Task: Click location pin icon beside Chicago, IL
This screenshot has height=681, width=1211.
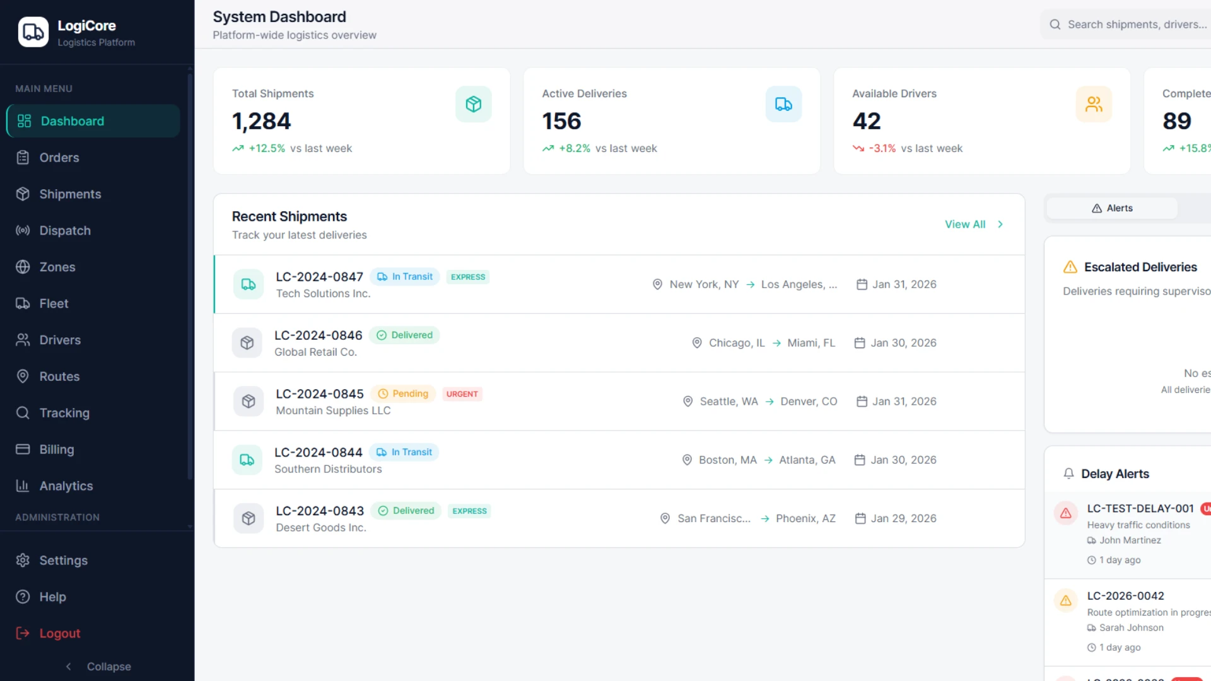Action: click(x=697, y=343)
